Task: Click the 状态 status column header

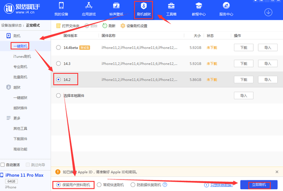Action: click(210, 36)
